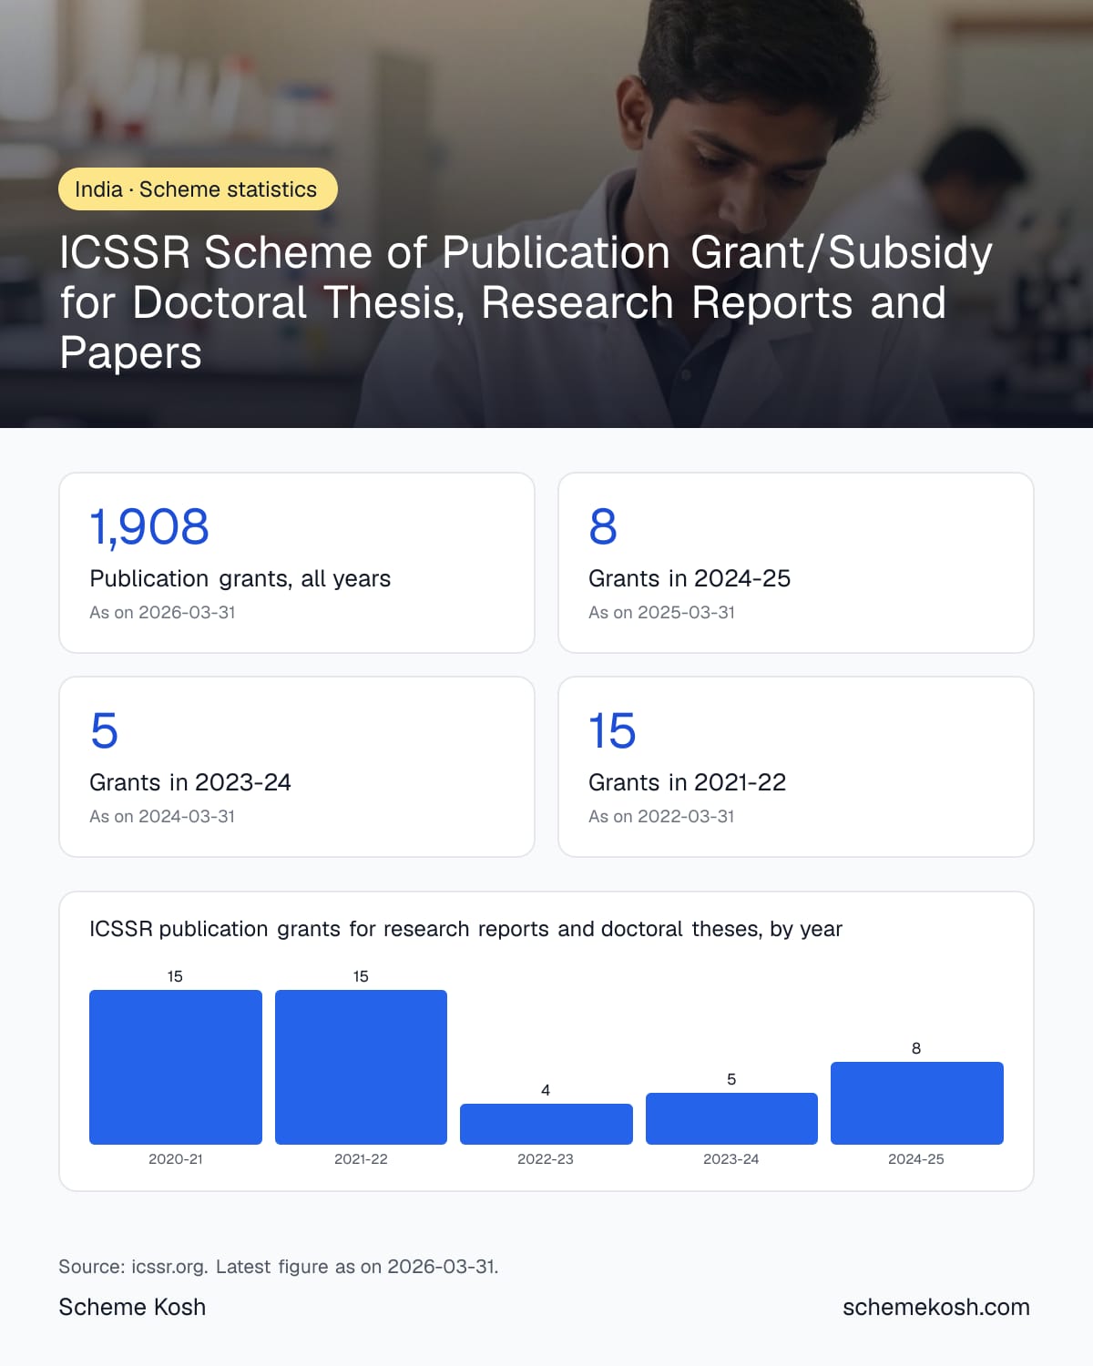Click the 2024-25 axis label
Image resolution: width=1093 pixels, height=1366 pixels.
pyautogui.click(x=916, y=1159)
